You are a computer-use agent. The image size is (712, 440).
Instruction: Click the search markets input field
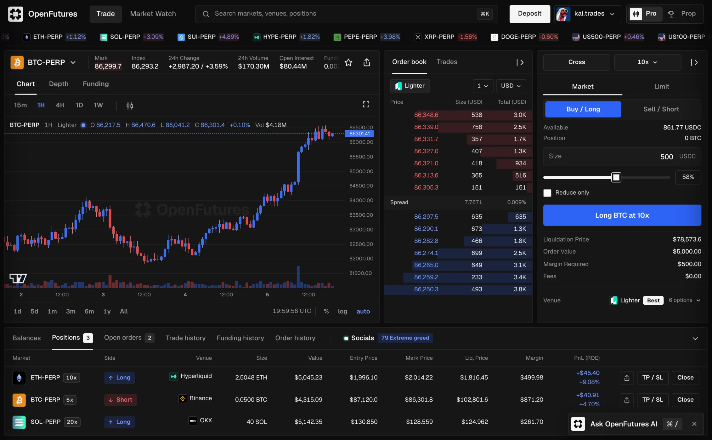[346, 14]
